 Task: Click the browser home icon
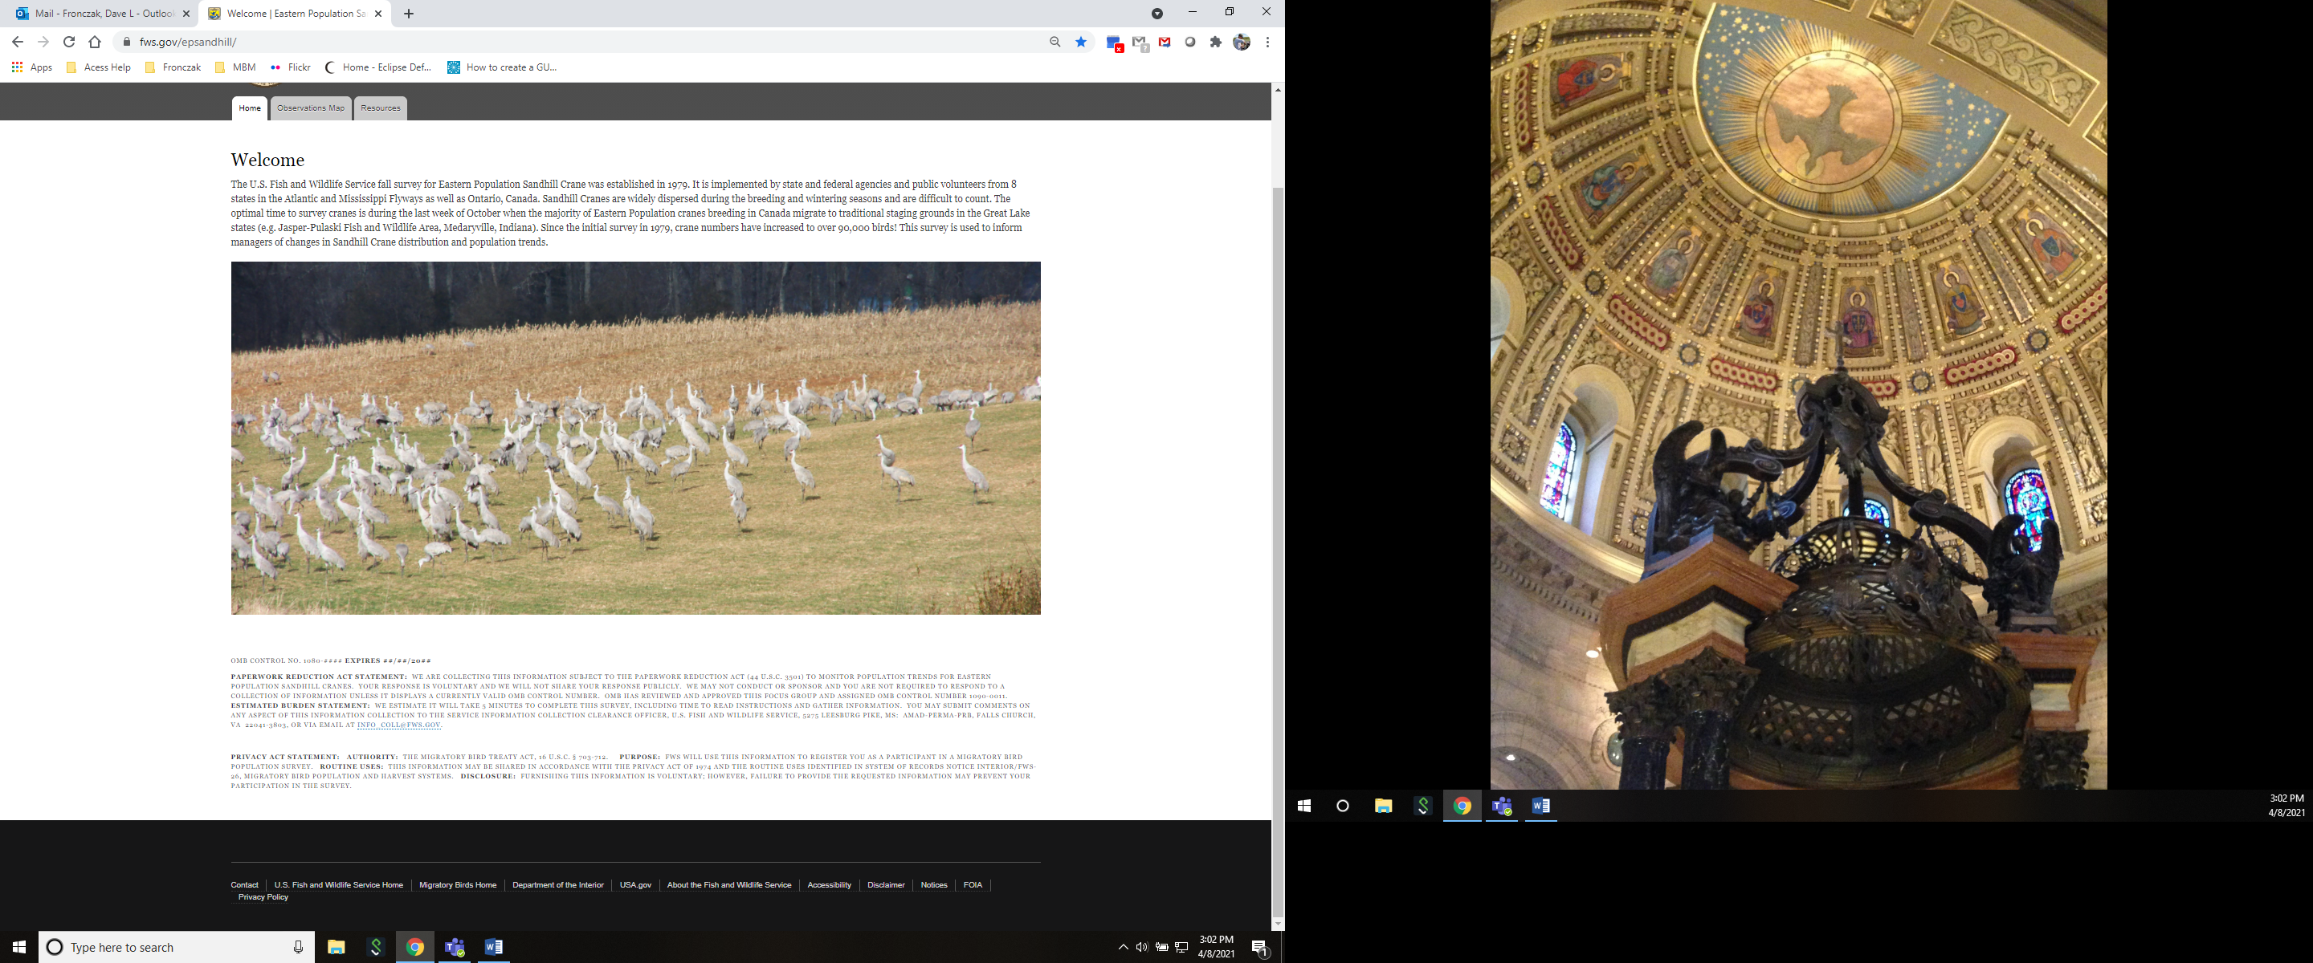point(96,43)
